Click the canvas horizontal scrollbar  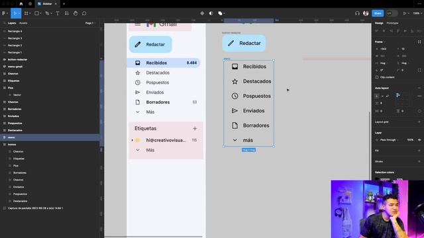tap(153, 237)
